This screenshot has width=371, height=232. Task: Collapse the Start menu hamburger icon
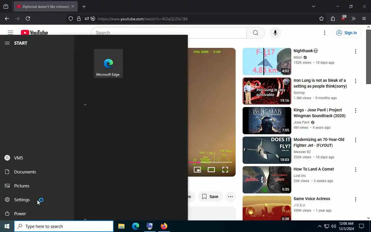[7, 43]
